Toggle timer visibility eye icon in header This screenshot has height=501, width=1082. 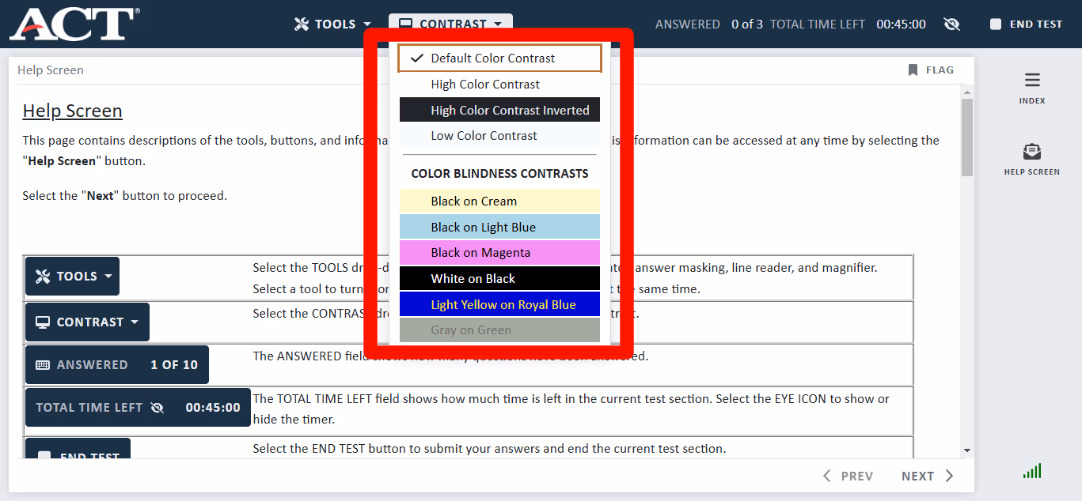pyautogui.click(x=952, y=24)
